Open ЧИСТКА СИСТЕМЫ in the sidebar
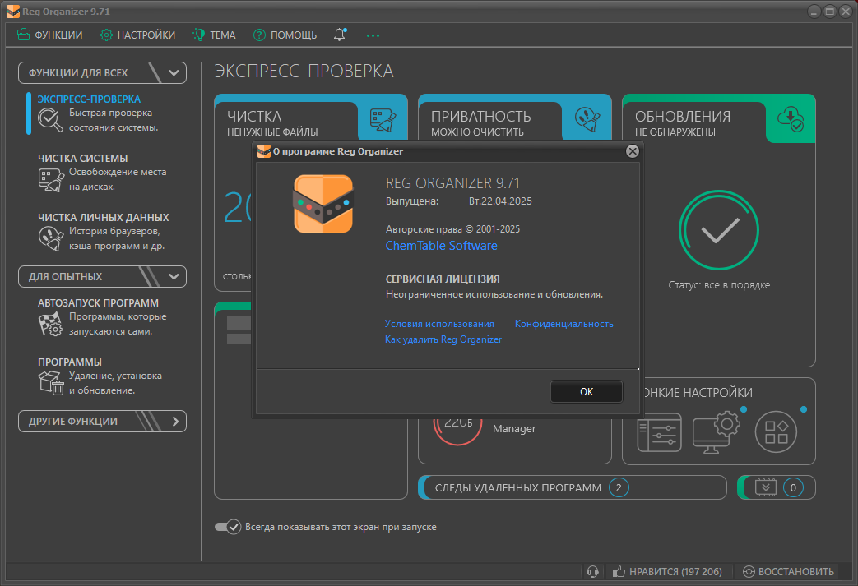The height and width of the screenshot is (586, 858). pos(82,159)
